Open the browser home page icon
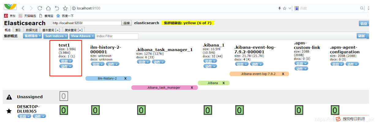Viewport: 377px width, 125px height. [48, 8]
